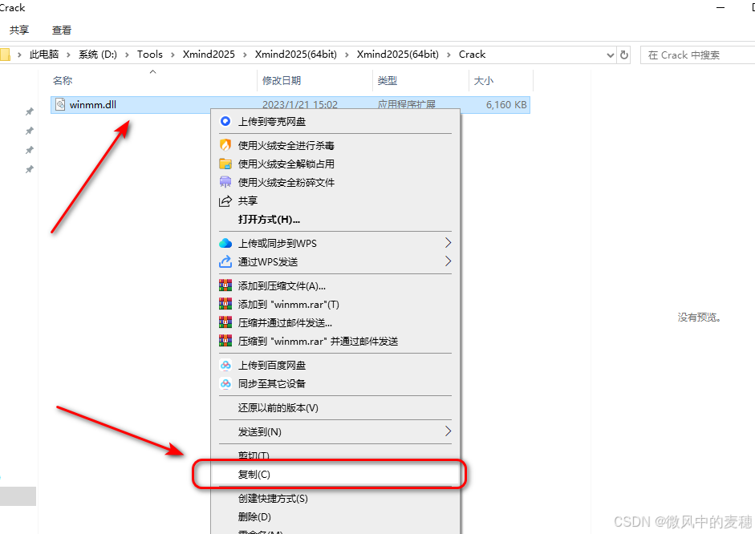
Task: Select 删除(D) in the context menu
Action: point(335,516)
